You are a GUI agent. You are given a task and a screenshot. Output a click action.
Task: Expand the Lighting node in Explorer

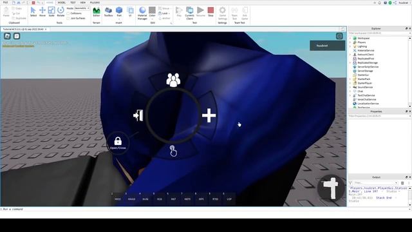pos(350,46)
